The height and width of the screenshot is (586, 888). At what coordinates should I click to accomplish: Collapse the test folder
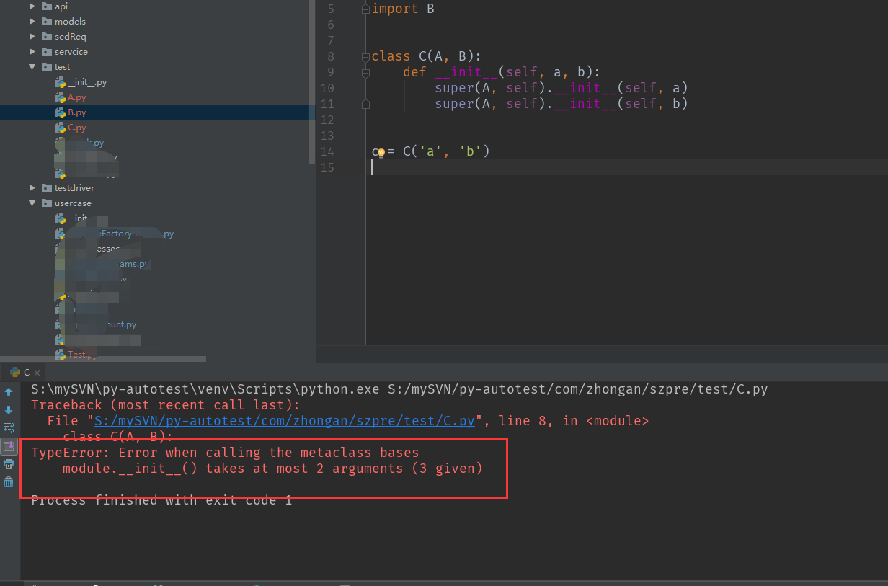coord(32,67)
